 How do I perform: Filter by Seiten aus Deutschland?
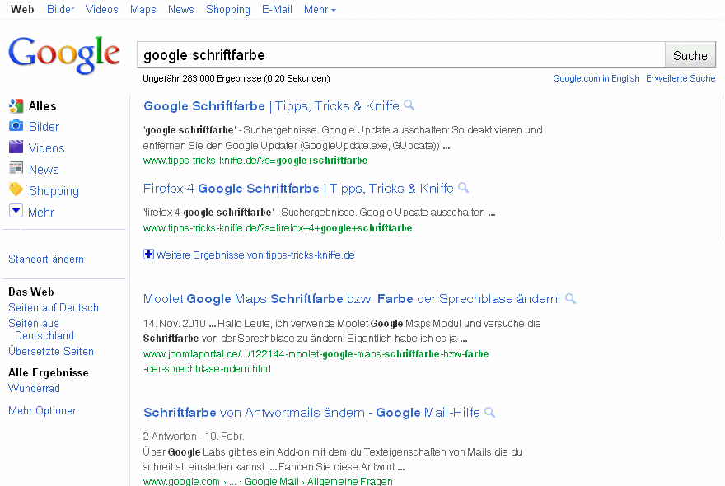tap(41, 329)
